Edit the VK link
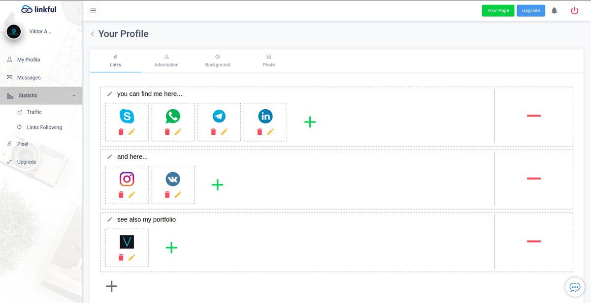591x303 pixels. [x=178, y=195]
